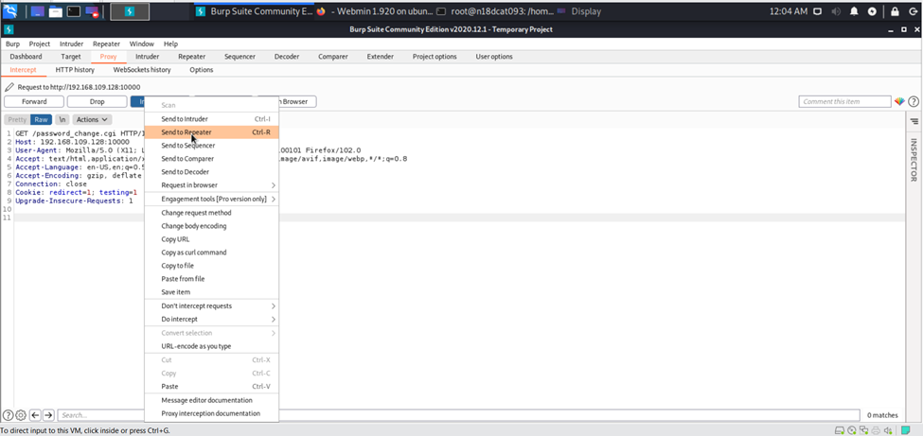The width and height of the screenshot is (923, 436).
Task: Go to previous search match arrow
Action: [x=35, y=415]
